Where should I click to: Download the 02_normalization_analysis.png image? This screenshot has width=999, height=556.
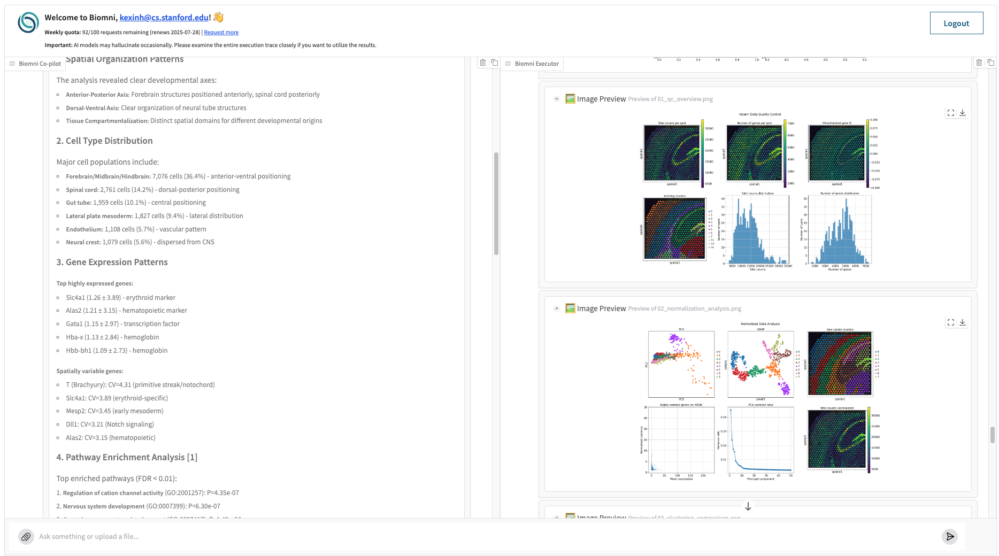[x=963, y=322]
